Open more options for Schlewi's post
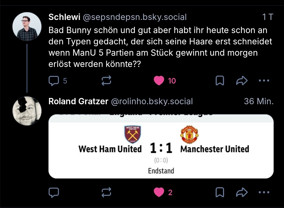The height and width of the screenshot is (208, 284). pyautogui.click(x=264, y=81)
